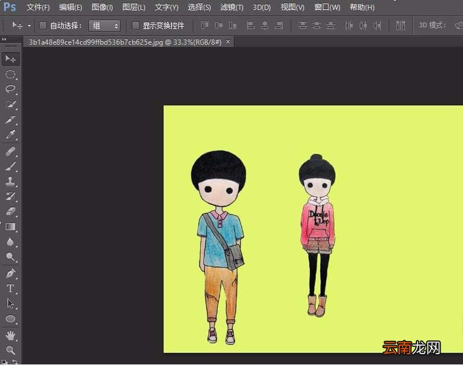Viewport: 463px width, 365px height.
Task: Select the Zoom tool
Action: pos(11,351)
